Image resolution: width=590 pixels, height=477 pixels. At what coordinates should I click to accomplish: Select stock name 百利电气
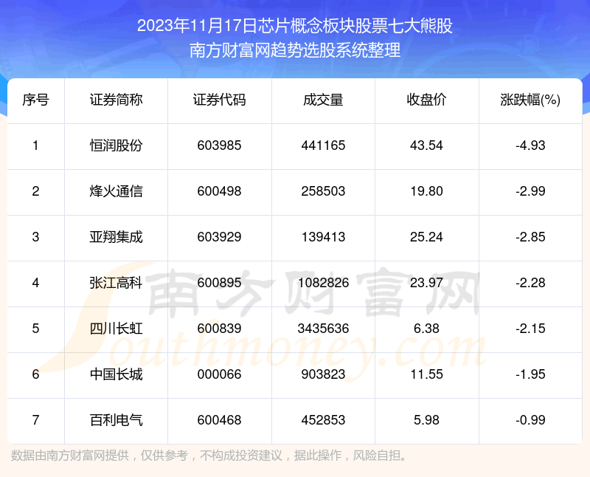pyautogui.click(x=116, y=420)
